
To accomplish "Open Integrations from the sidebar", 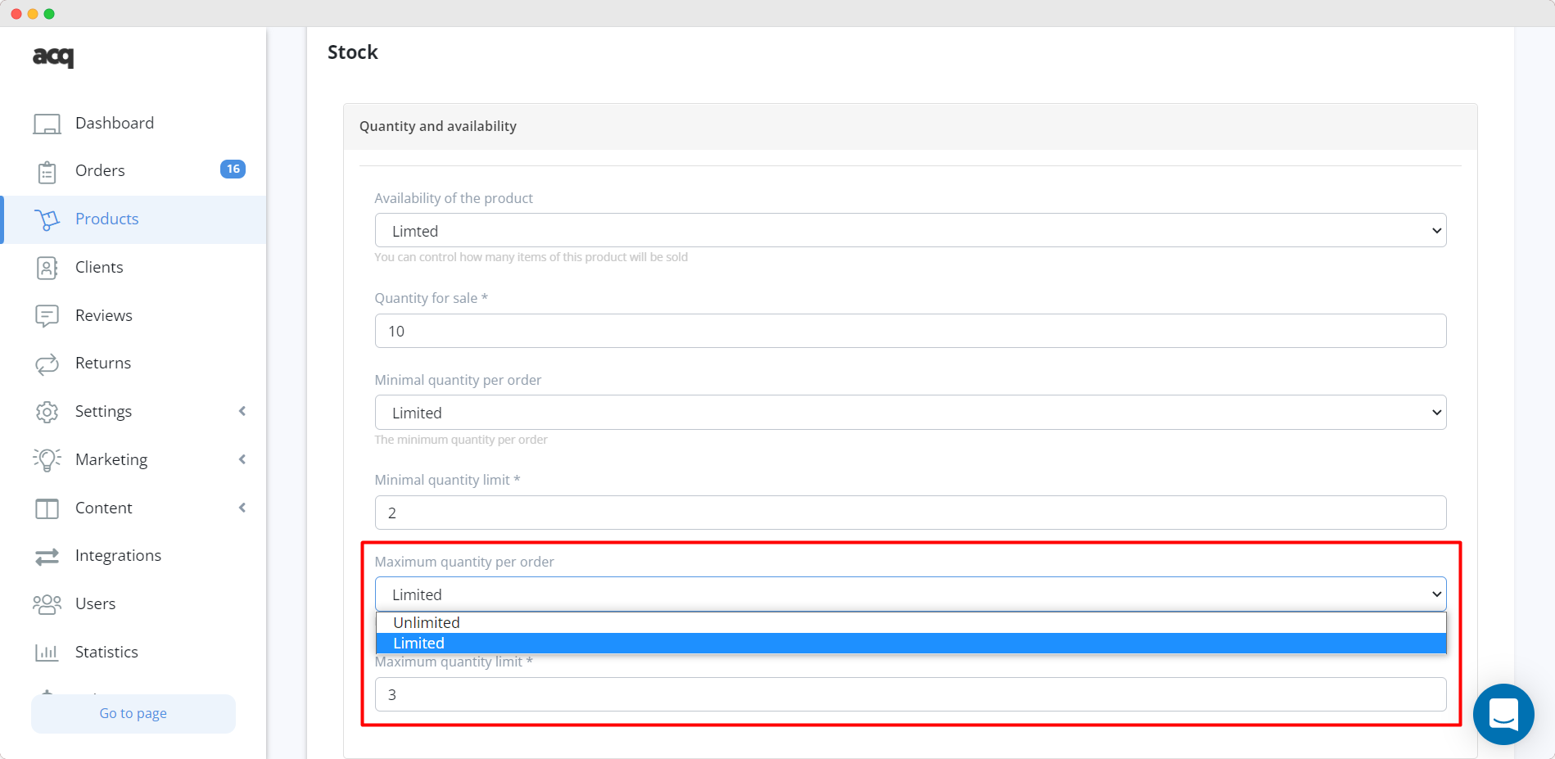I will click(118, 555).
